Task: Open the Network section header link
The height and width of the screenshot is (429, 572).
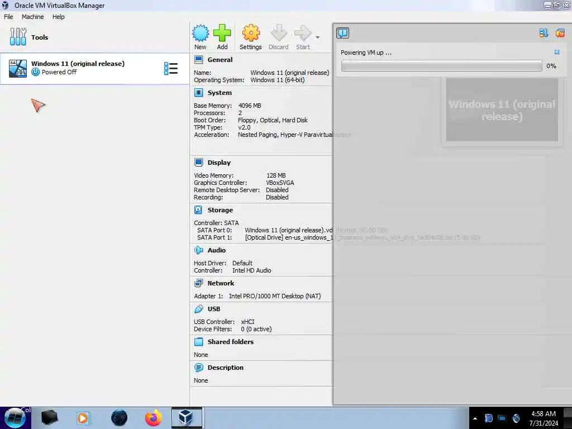Action: pos(221,283)
